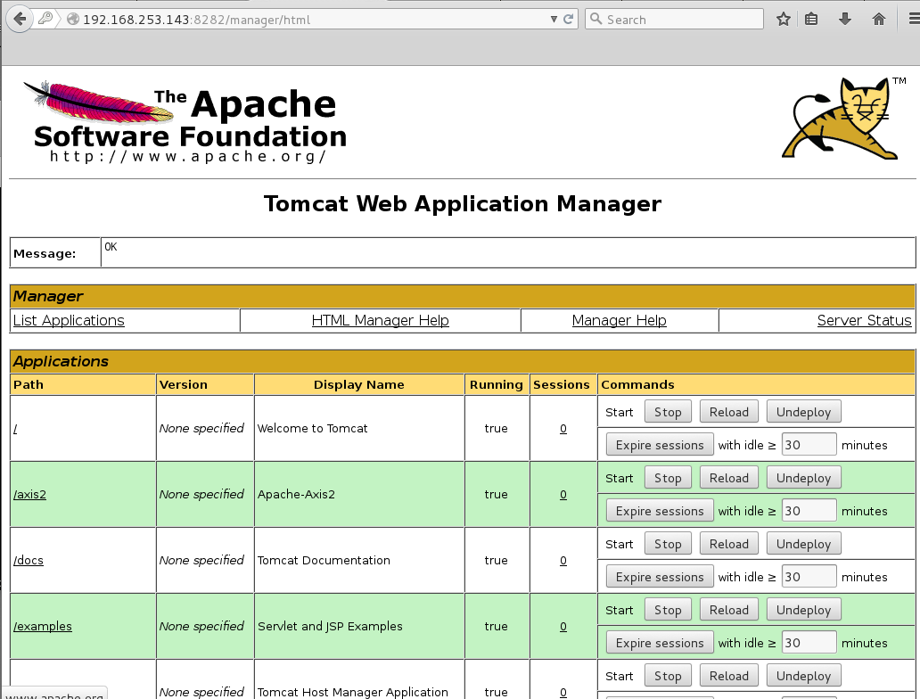Open the /examples path link
The height and width of the screenshot is (699, 920).
(x=43, y=626)
